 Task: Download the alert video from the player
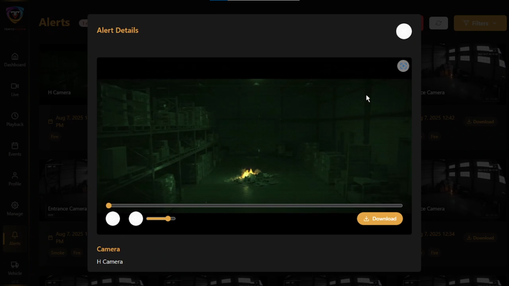point(380,219)
